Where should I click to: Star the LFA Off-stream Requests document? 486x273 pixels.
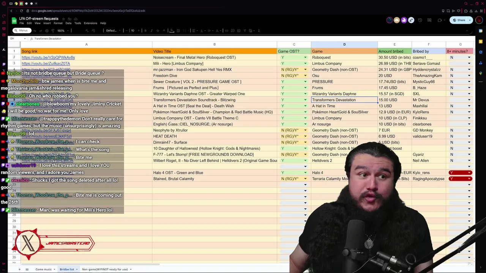click(x=63, y=19)
